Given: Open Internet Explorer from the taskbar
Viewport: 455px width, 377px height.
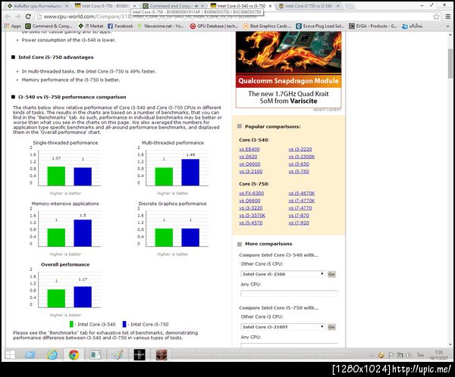Looking at the screenshot, I should (52, 354).
